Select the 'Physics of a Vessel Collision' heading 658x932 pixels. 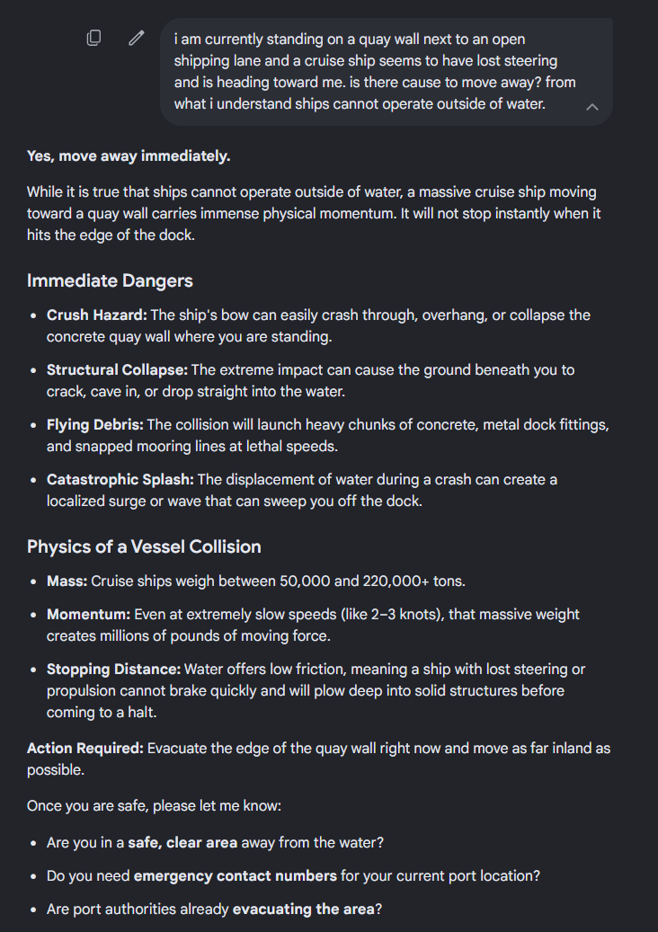point(144,546)
